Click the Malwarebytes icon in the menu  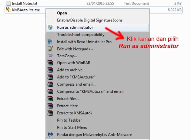pos(50,135)
